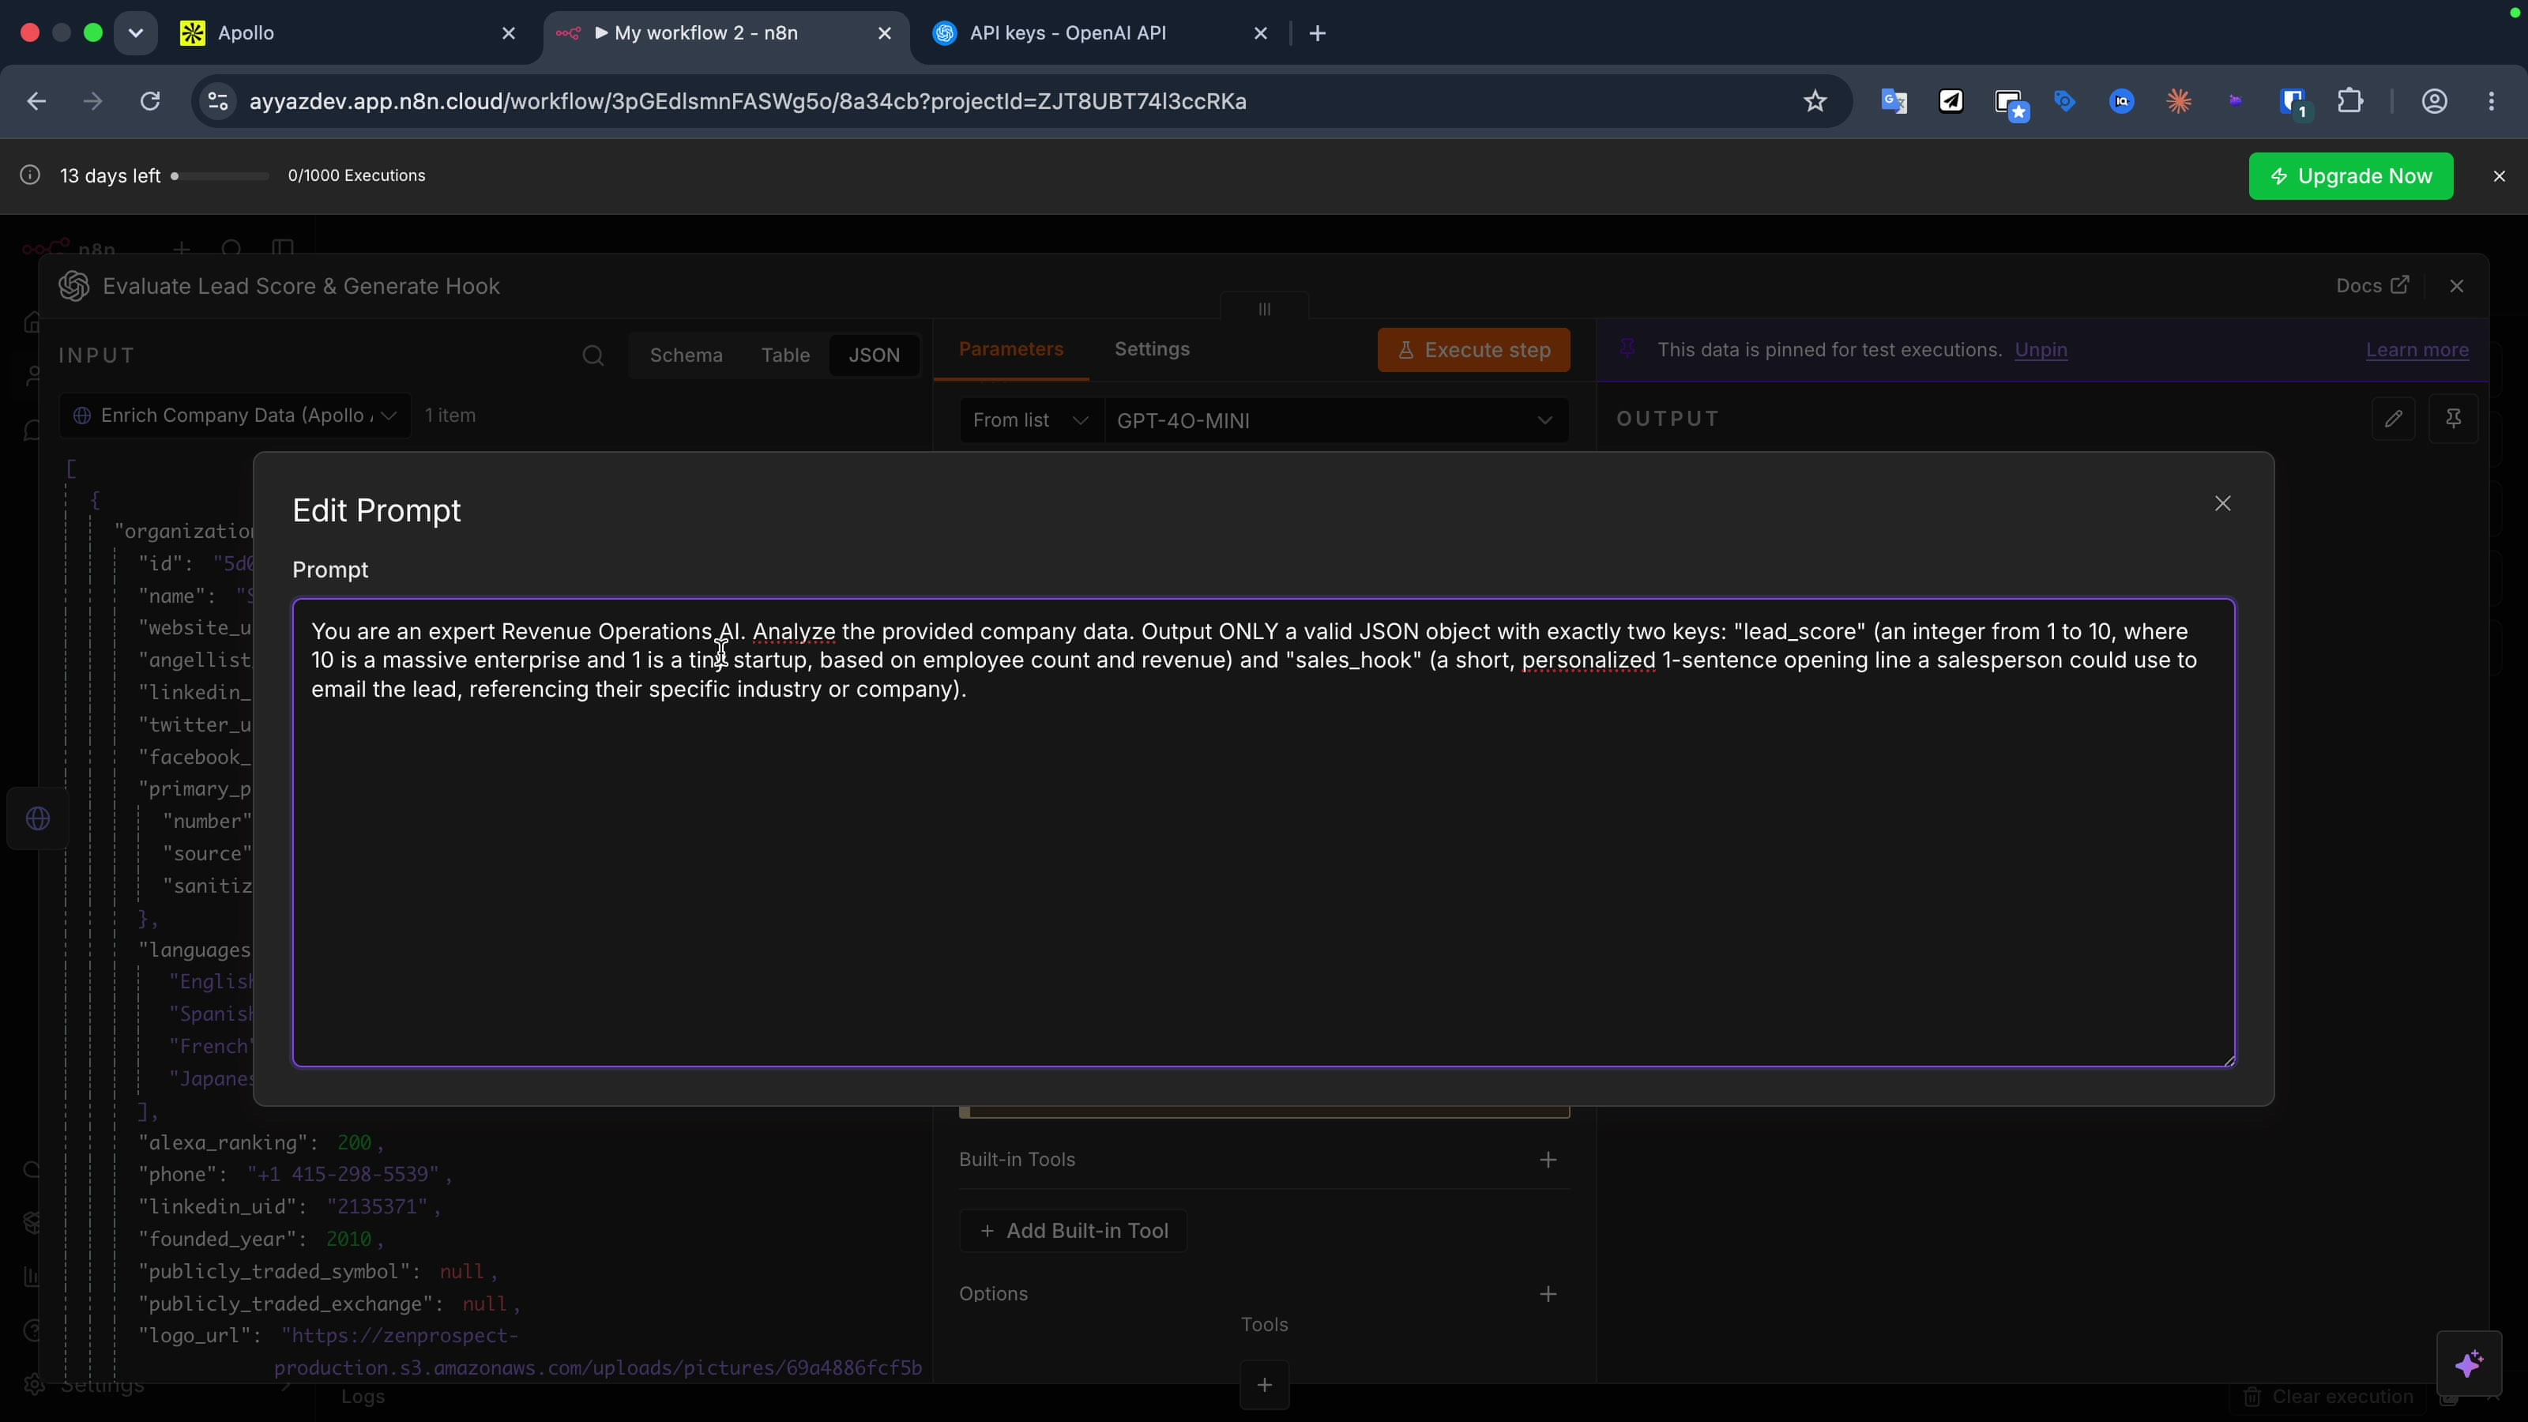The width and height of the screenshot is (2528, 1422).
Task: Switch to API keys - OpenAI API tab
Action: click(x=1099, y=33)
